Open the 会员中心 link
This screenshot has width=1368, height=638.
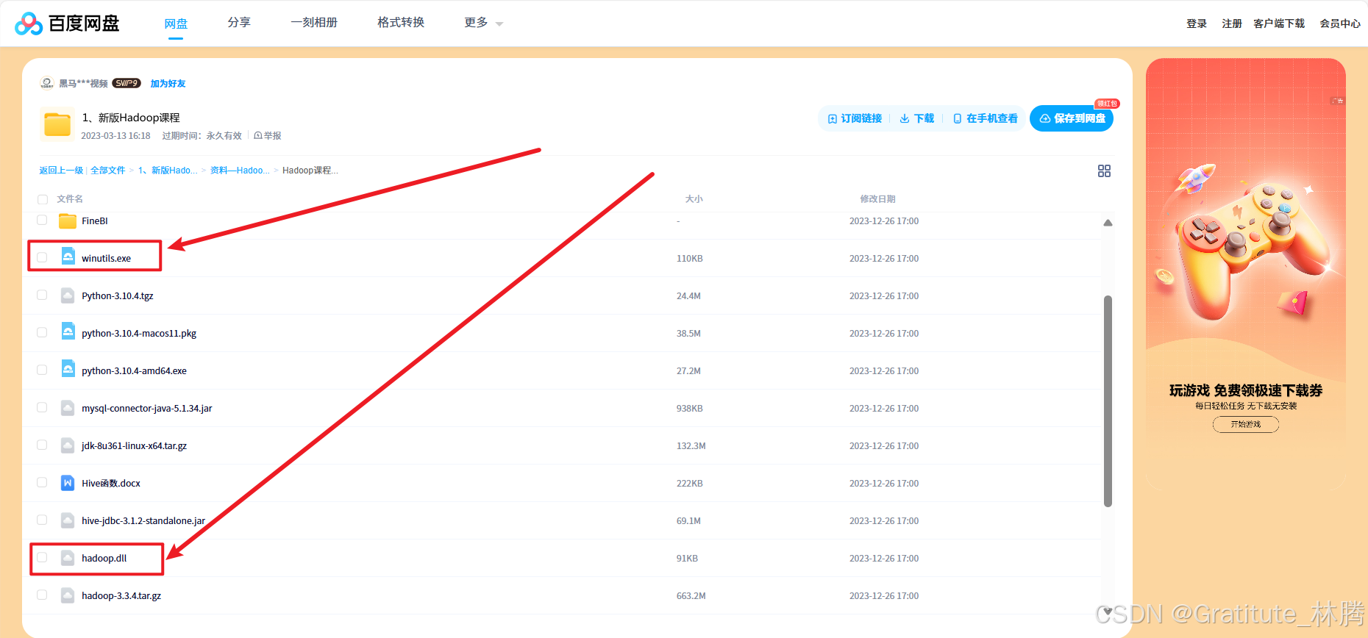(1340, 24)
